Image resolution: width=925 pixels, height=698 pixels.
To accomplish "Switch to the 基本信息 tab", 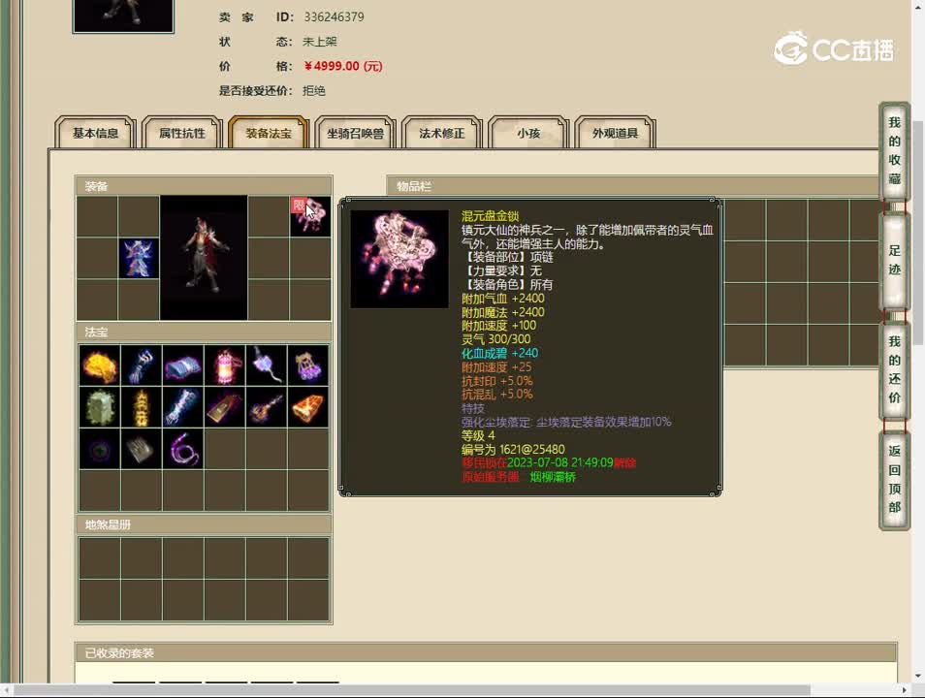I will click(x=93, y=134).
